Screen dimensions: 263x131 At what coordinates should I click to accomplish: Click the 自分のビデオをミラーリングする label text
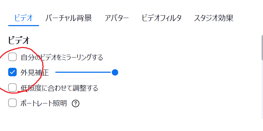pyautogui.click(x=62, y=57)
